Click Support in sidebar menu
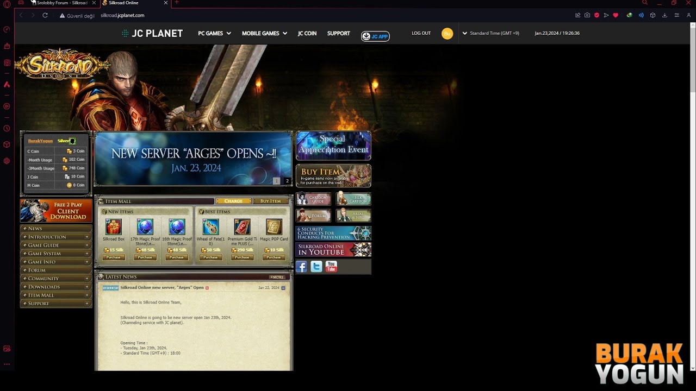The image size is (696, 391). click(56, 304)
